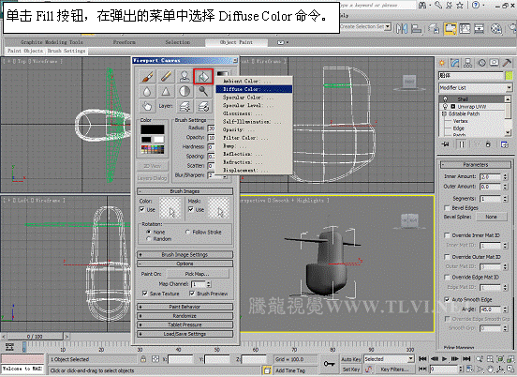Expand the Brush Image Settings rollout
Image resolution: width=517 pixels, height=377 pixels.
coord(185,254)
